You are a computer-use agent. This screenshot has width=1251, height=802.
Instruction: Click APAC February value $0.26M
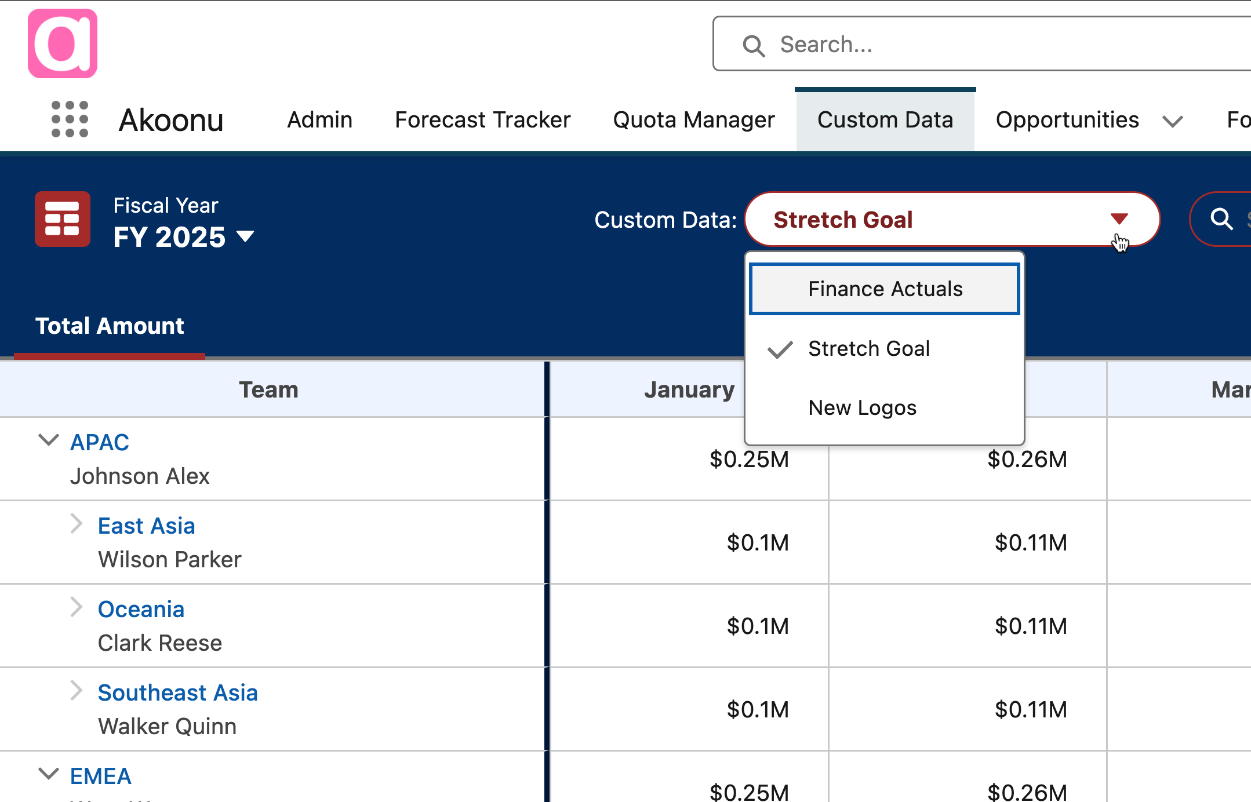[x=1027, y=459]
